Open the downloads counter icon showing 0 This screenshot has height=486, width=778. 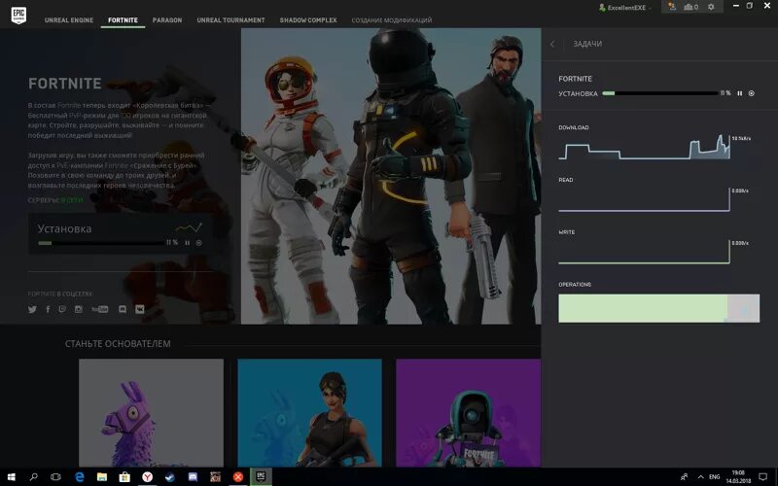pos(690,7)
